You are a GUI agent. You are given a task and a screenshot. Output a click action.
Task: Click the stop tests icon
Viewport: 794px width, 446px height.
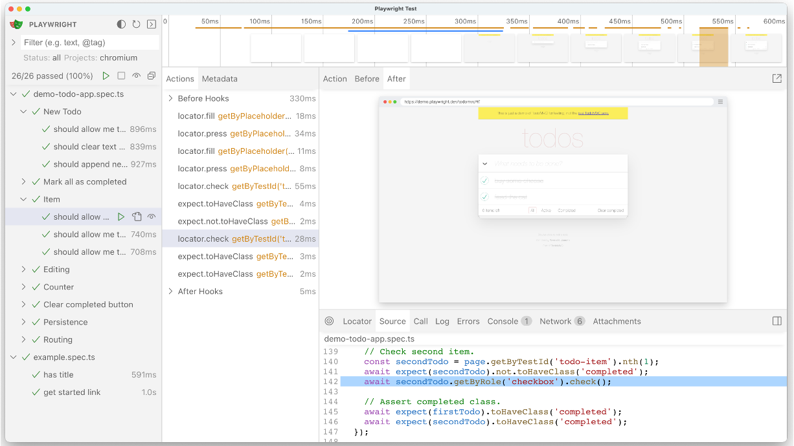121,76
